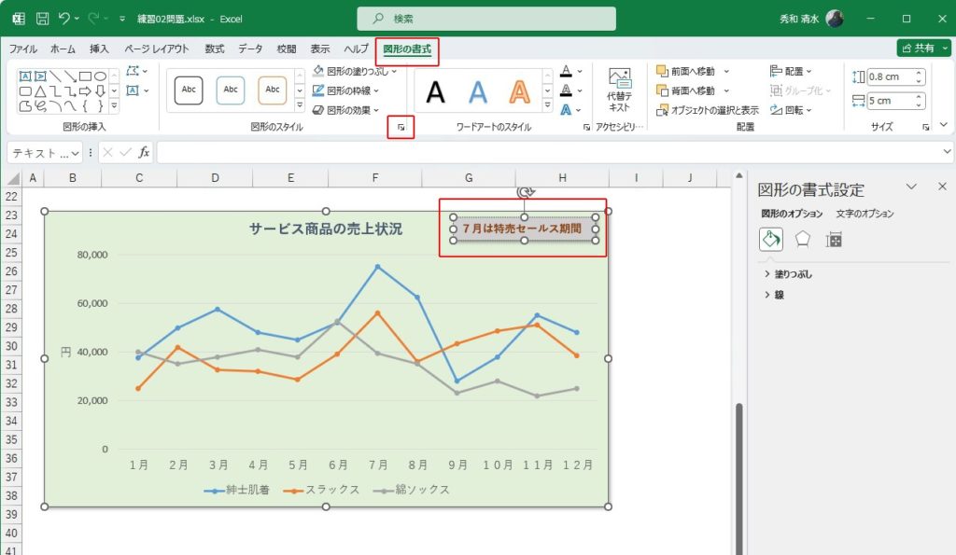Click the Save icon in title bar

tap(42, 19)
